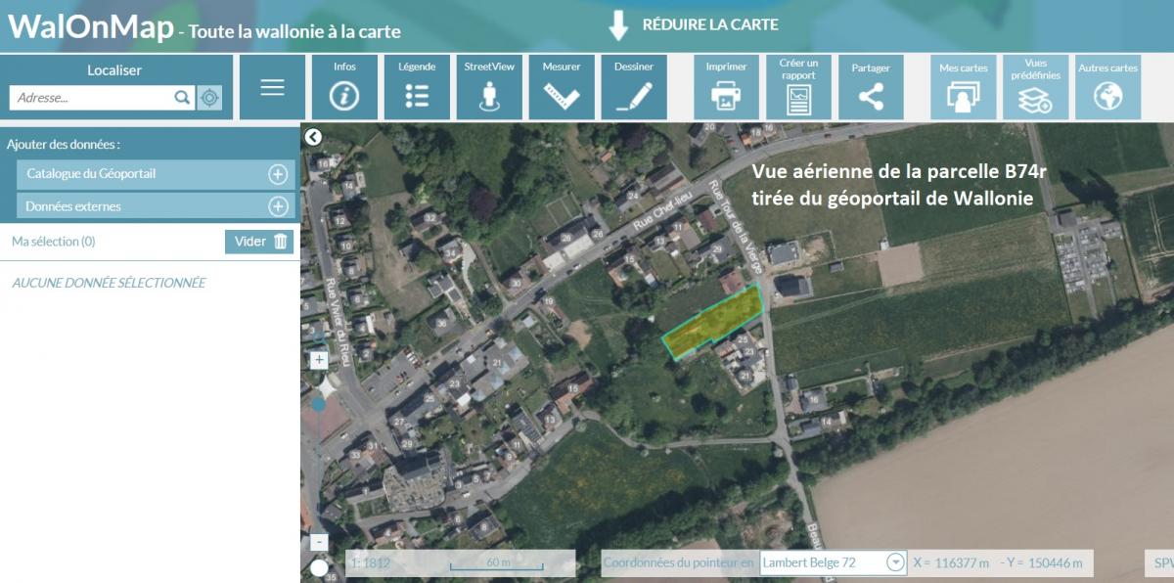Show the Légende panel
Viewport: 1174px width, 583px height.
point(417,87)
